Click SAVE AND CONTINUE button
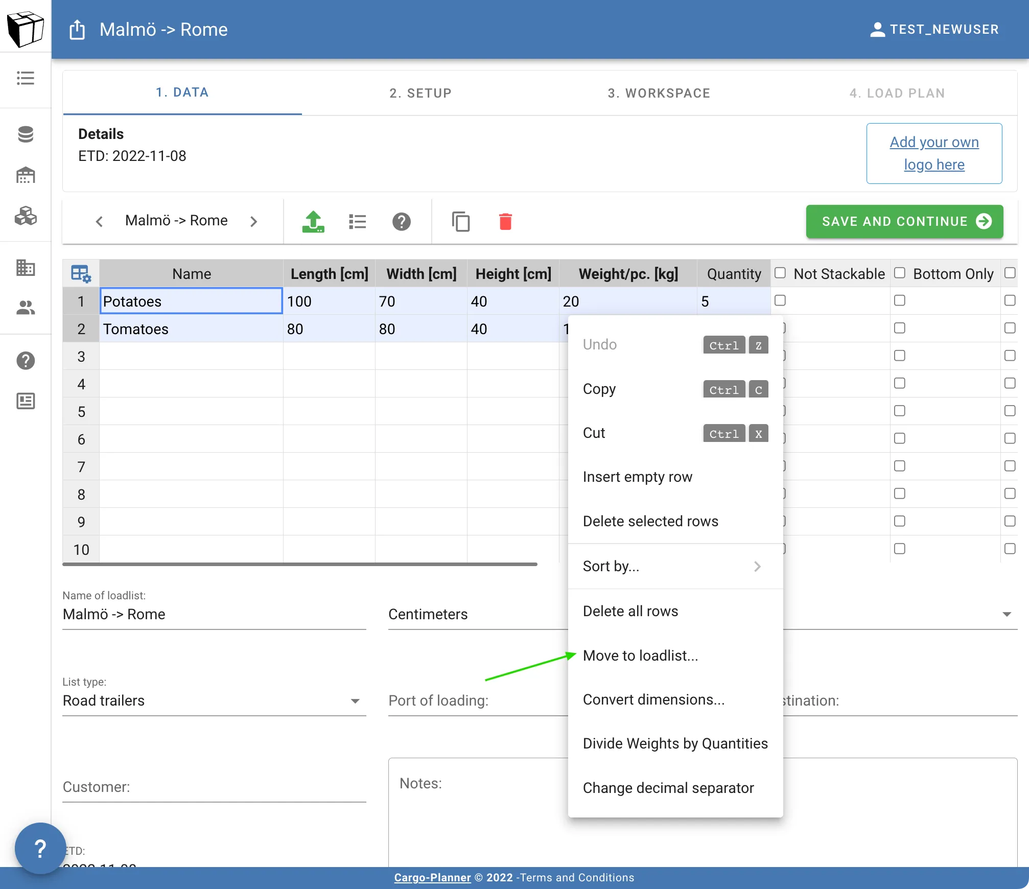This screenshot has width=1029, height=889. point(904,221)
